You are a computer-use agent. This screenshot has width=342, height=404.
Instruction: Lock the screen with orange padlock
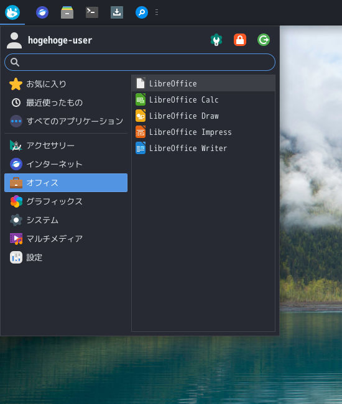pos(240,40)
